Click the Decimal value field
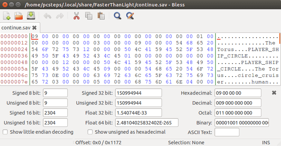The image size is (281, 146). pos(238,103)
